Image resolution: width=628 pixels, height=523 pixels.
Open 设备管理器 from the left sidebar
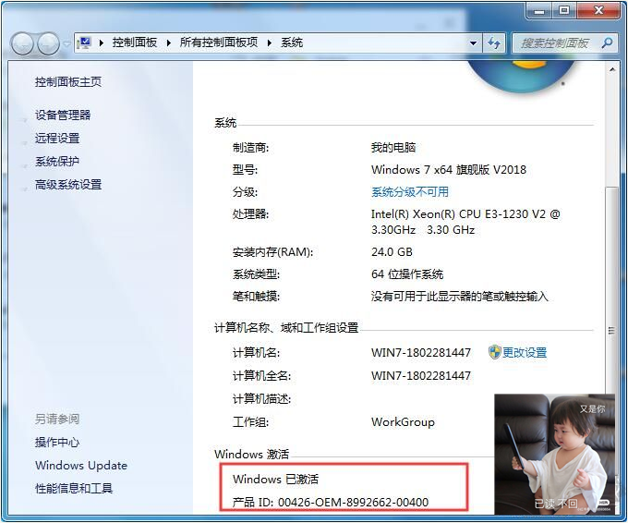pos(63,115)
